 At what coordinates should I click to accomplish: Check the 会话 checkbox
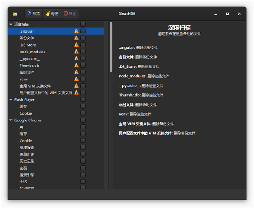83,182
